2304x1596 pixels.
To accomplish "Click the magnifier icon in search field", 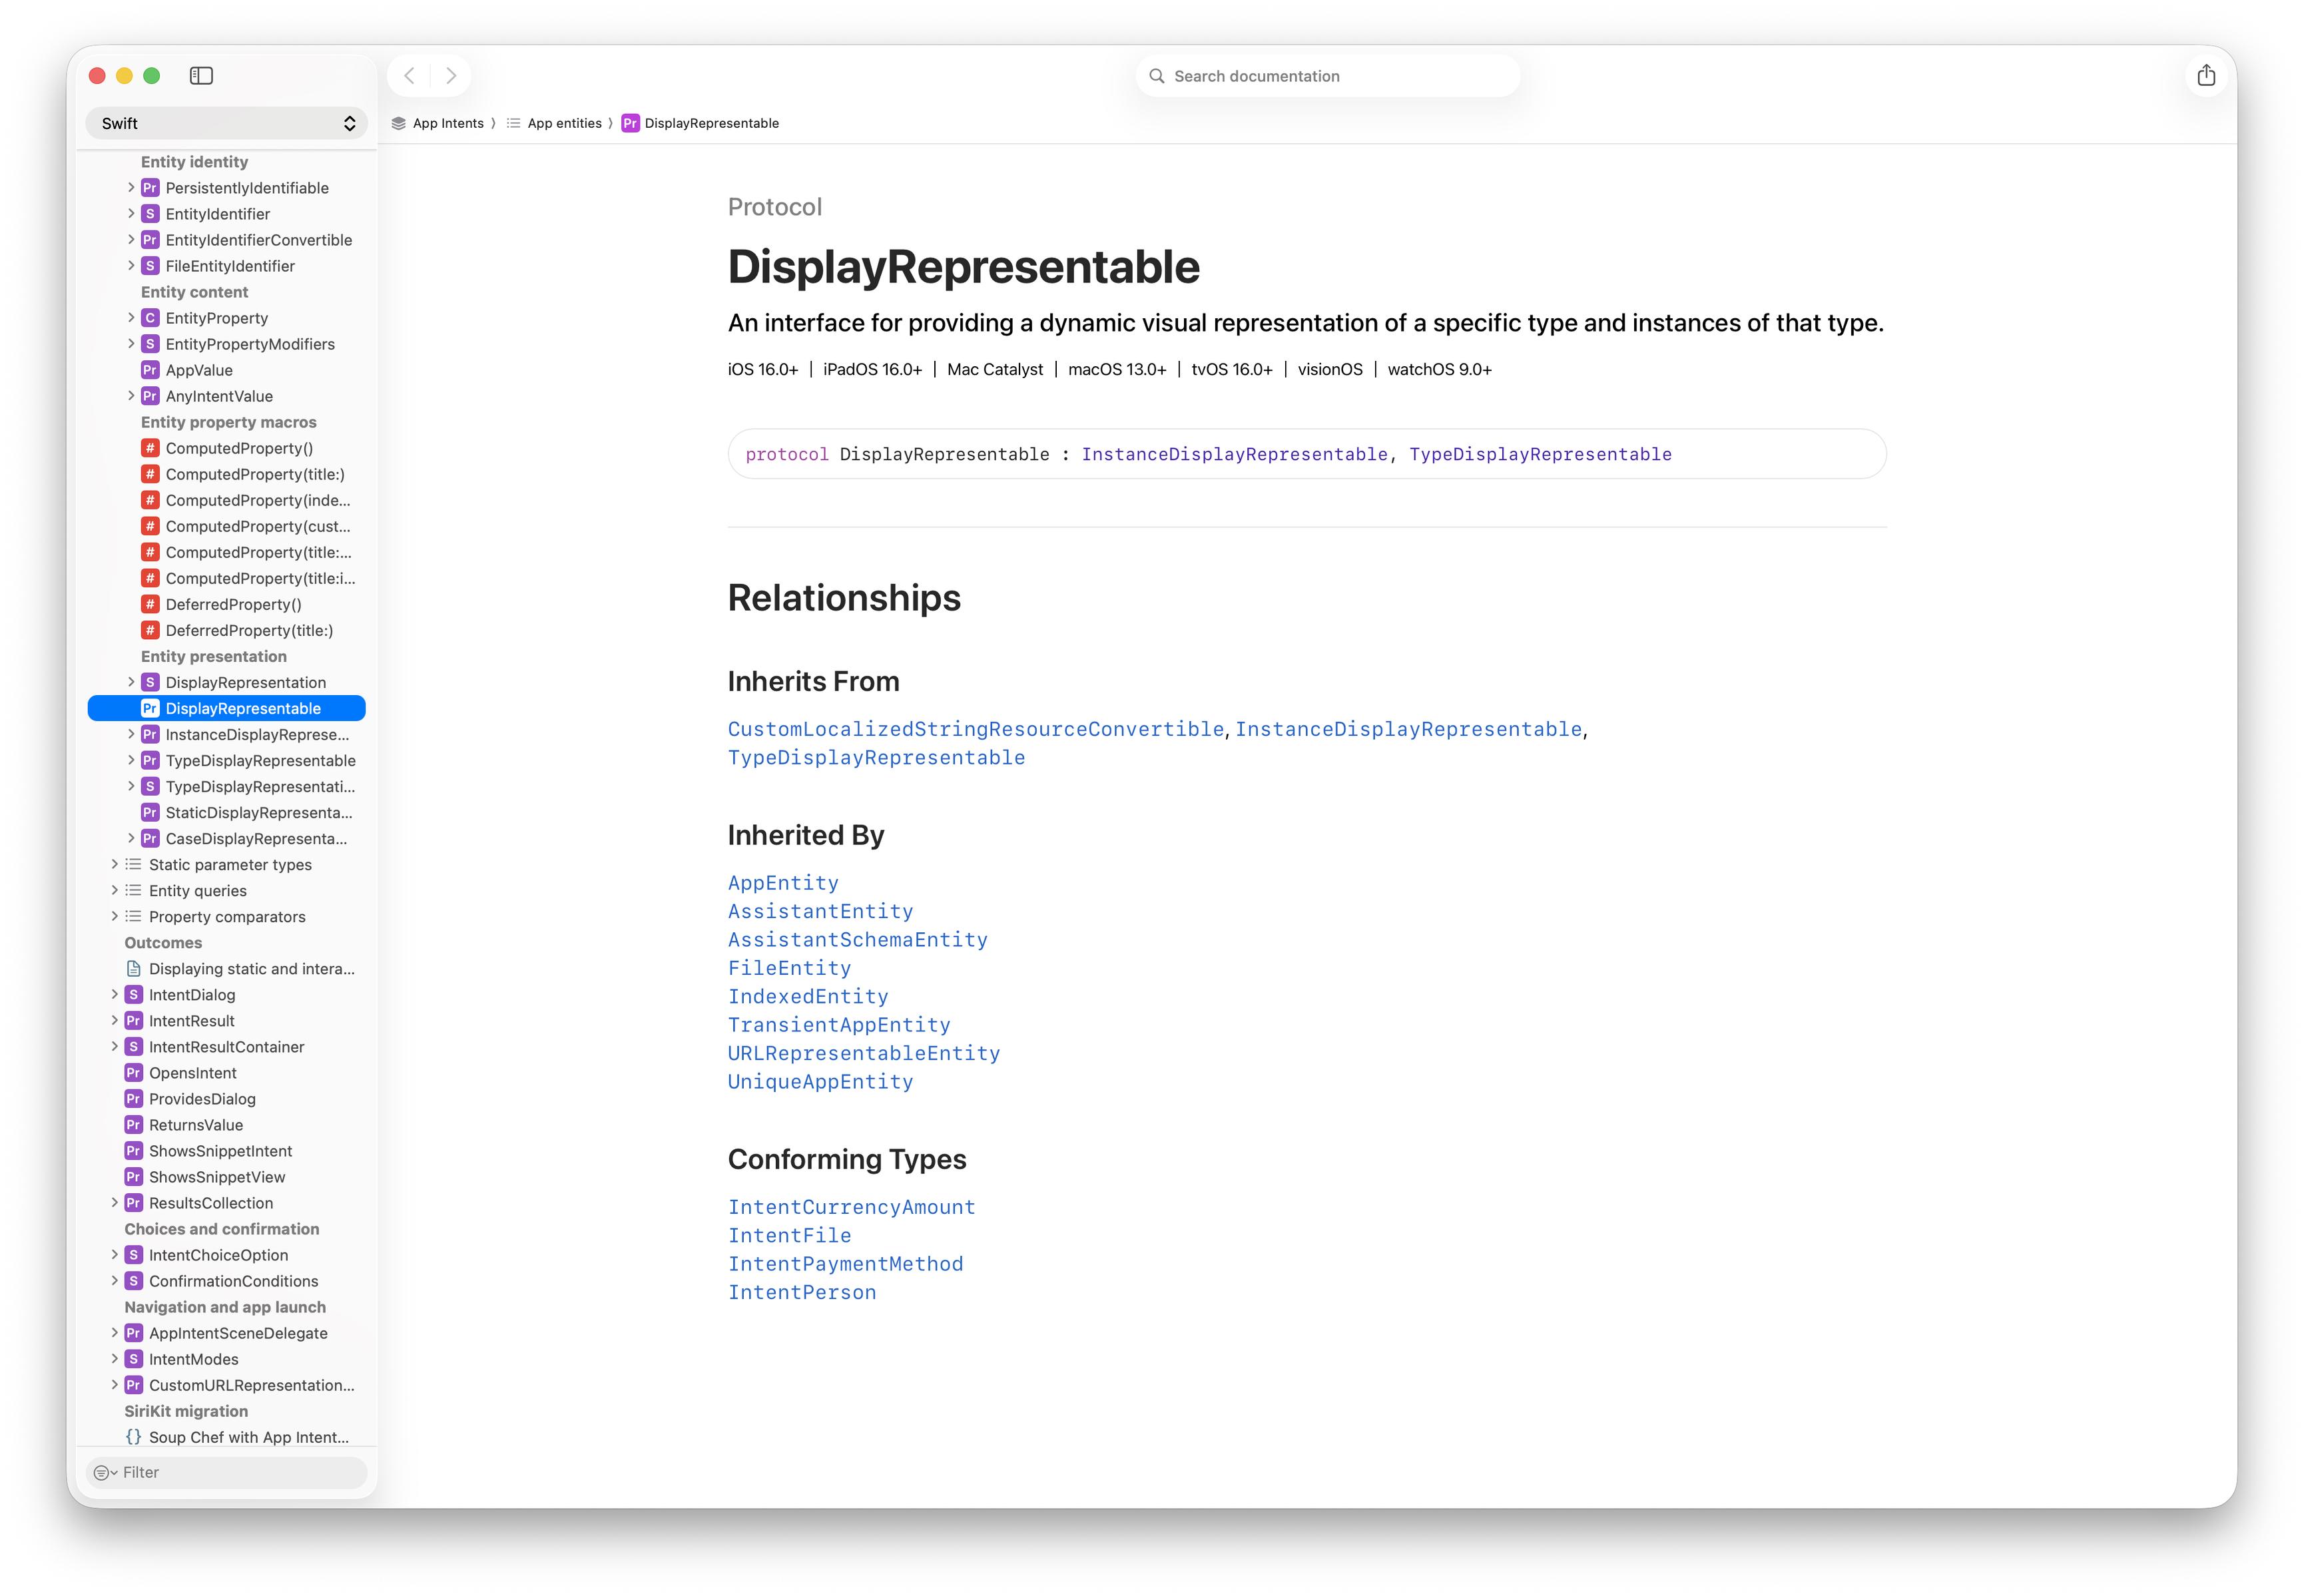I will pyautogui.click(x=1157, y=76).
